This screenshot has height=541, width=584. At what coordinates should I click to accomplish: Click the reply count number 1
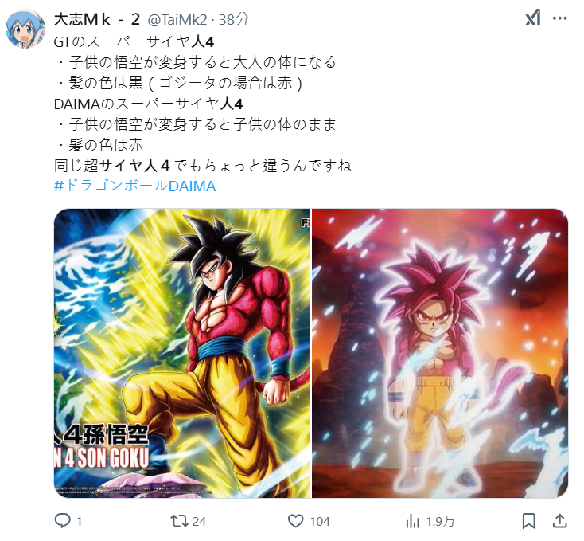click(79, 521)
